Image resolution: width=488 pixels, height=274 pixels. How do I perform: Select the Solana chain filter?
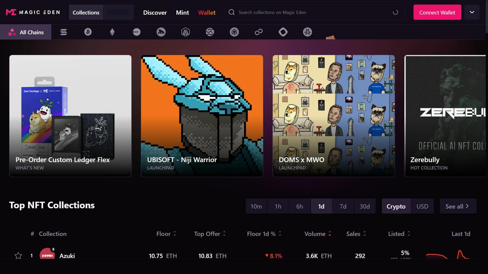63,32
